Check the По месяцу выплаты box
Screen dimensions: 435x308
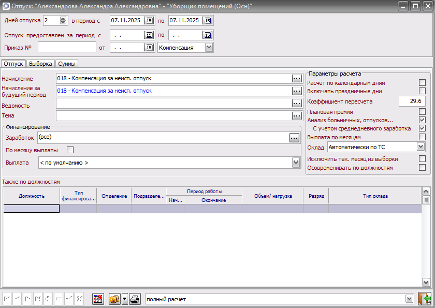pyautogui.click(x=70, y=150)
